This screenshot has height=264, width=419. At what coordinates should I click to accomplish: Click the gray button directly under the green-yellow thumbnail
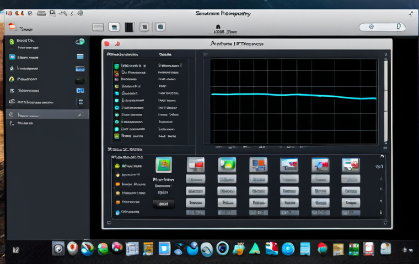pos(227,179)
